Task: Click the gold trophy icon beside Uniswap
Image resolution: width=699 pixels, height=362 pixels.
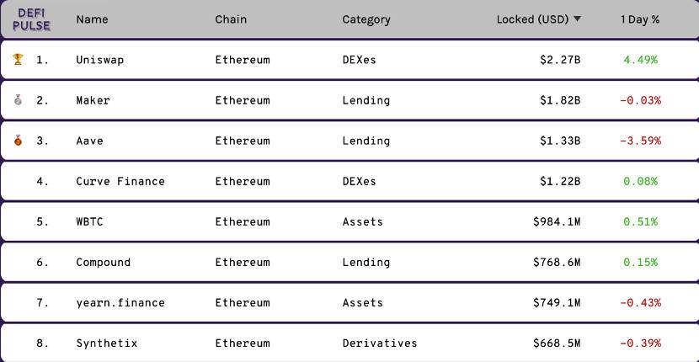Action: point(18,60)
